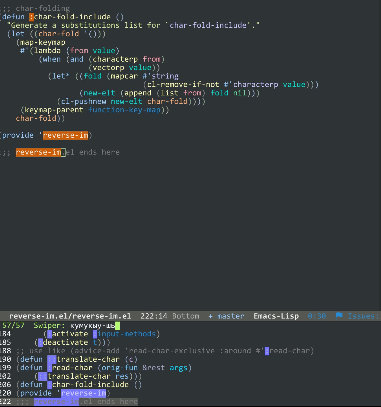Click map-keymap in the code

[43, 42]
